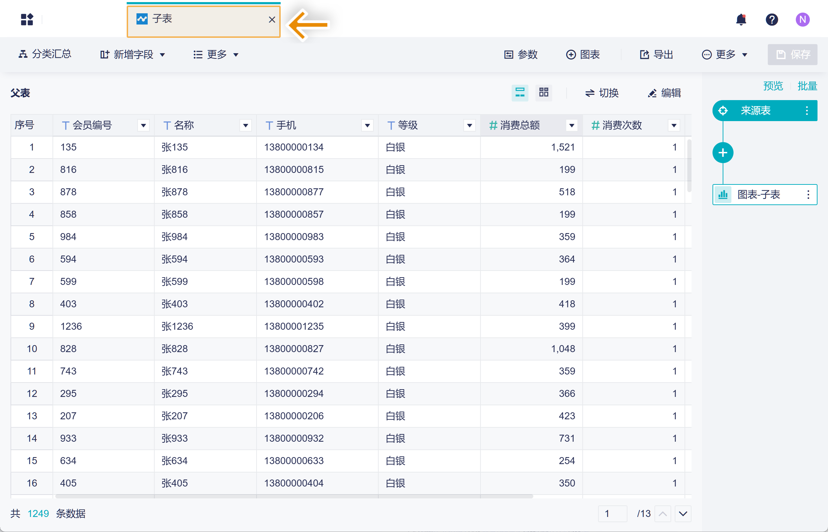Click the horizontal table scrollbar
Image resolution: width=828 pixels, height=532 pixels.
pos(294,496)
